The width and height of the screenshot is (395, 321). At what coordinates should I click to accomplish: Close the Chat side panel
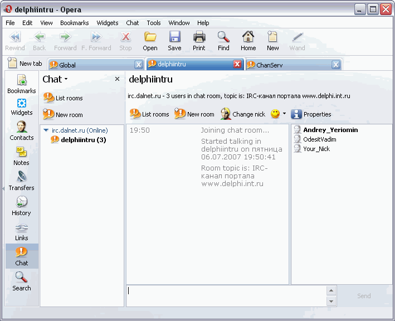coord(117,79)
